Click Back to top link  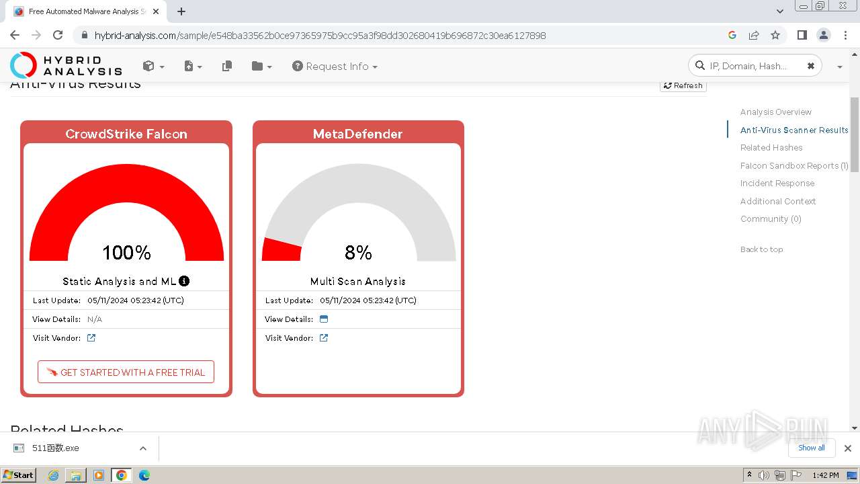[761, 249]
